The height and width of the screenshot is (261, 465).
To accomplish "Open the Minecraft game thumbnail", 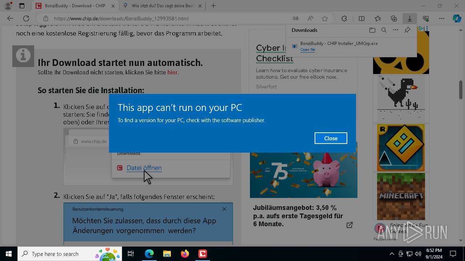I will click(401, 196).
